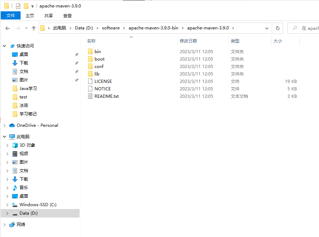The width and height of the screenshot is (319, 237).
Task: Click the 网络 network icon
Action: tap(12, 224)
